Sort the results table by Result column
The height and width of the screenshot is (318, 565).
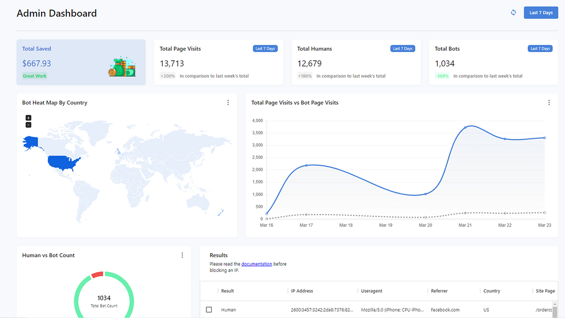pyautogui.click(x=227, y=291)
